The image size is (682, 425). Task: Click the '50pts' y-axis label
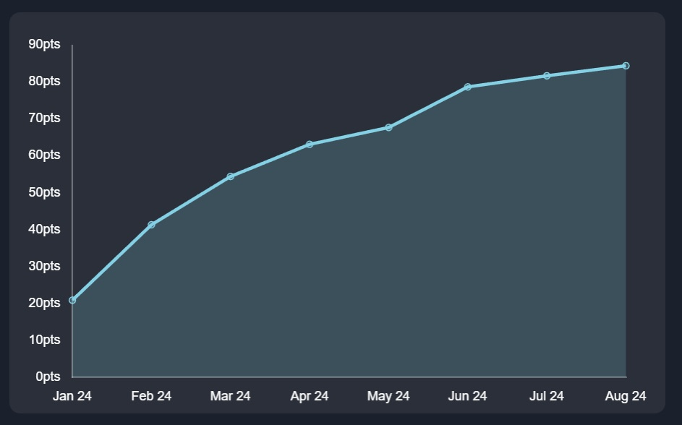tap(44, 192)
